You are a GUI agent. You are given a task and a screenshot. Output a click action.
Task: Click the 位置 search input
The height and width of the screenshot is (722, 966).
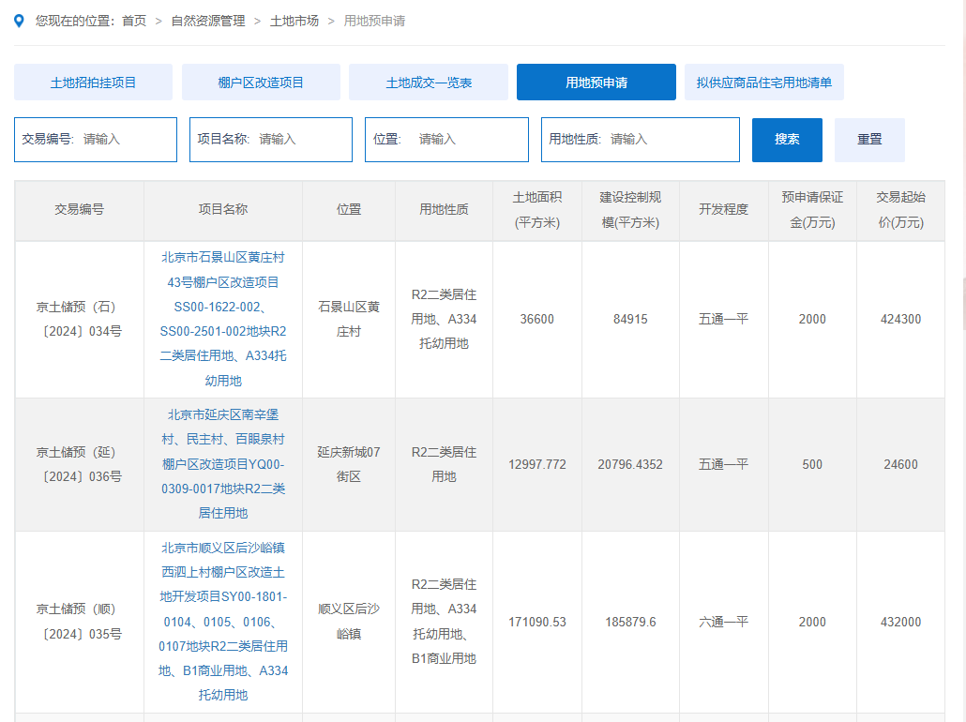pyautogui.click(x=467, y=140)
